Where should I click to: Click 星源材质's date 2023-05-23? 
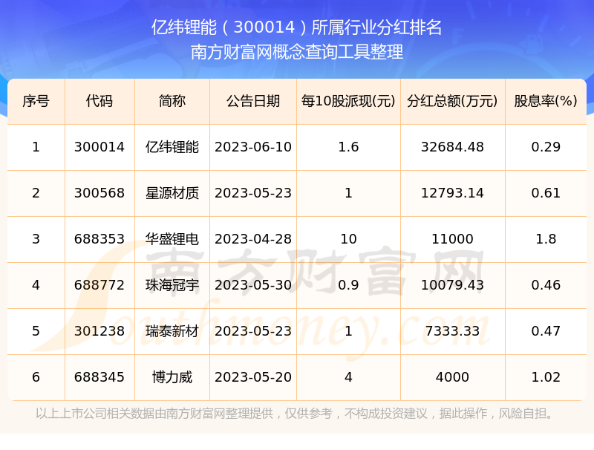coord(253,193)
